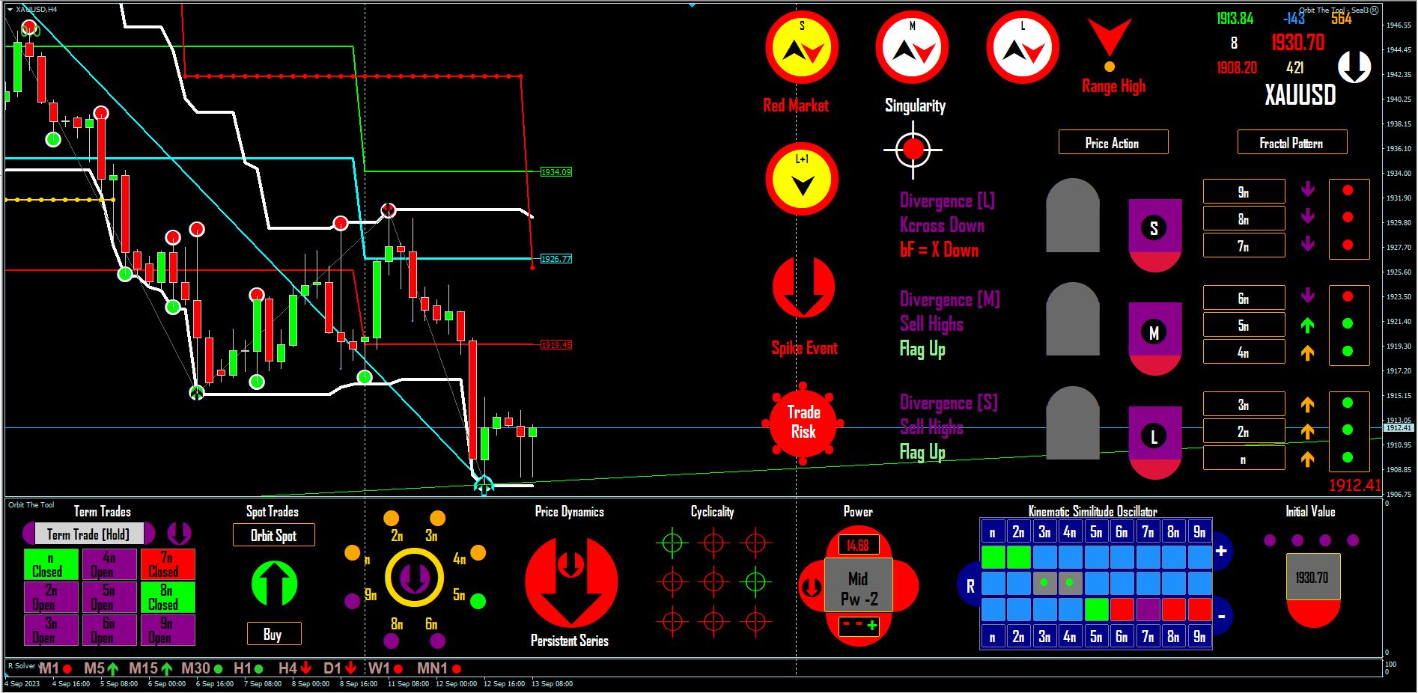
Task: Click the purple oscillator cell above the bottom 7n header
Action: (x=1148, y=609)
